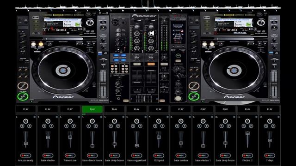This screenshot has width=296, height=166.
Task: Click the base reggaeton9 sample label
Action: [136, 160]
